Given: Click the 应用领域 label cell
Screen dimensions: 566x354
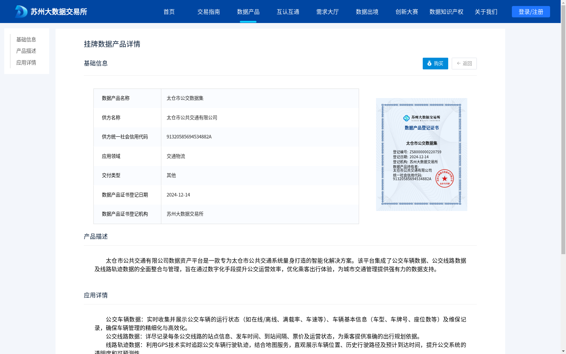Looking at the screenshot, I should [127, 156].
